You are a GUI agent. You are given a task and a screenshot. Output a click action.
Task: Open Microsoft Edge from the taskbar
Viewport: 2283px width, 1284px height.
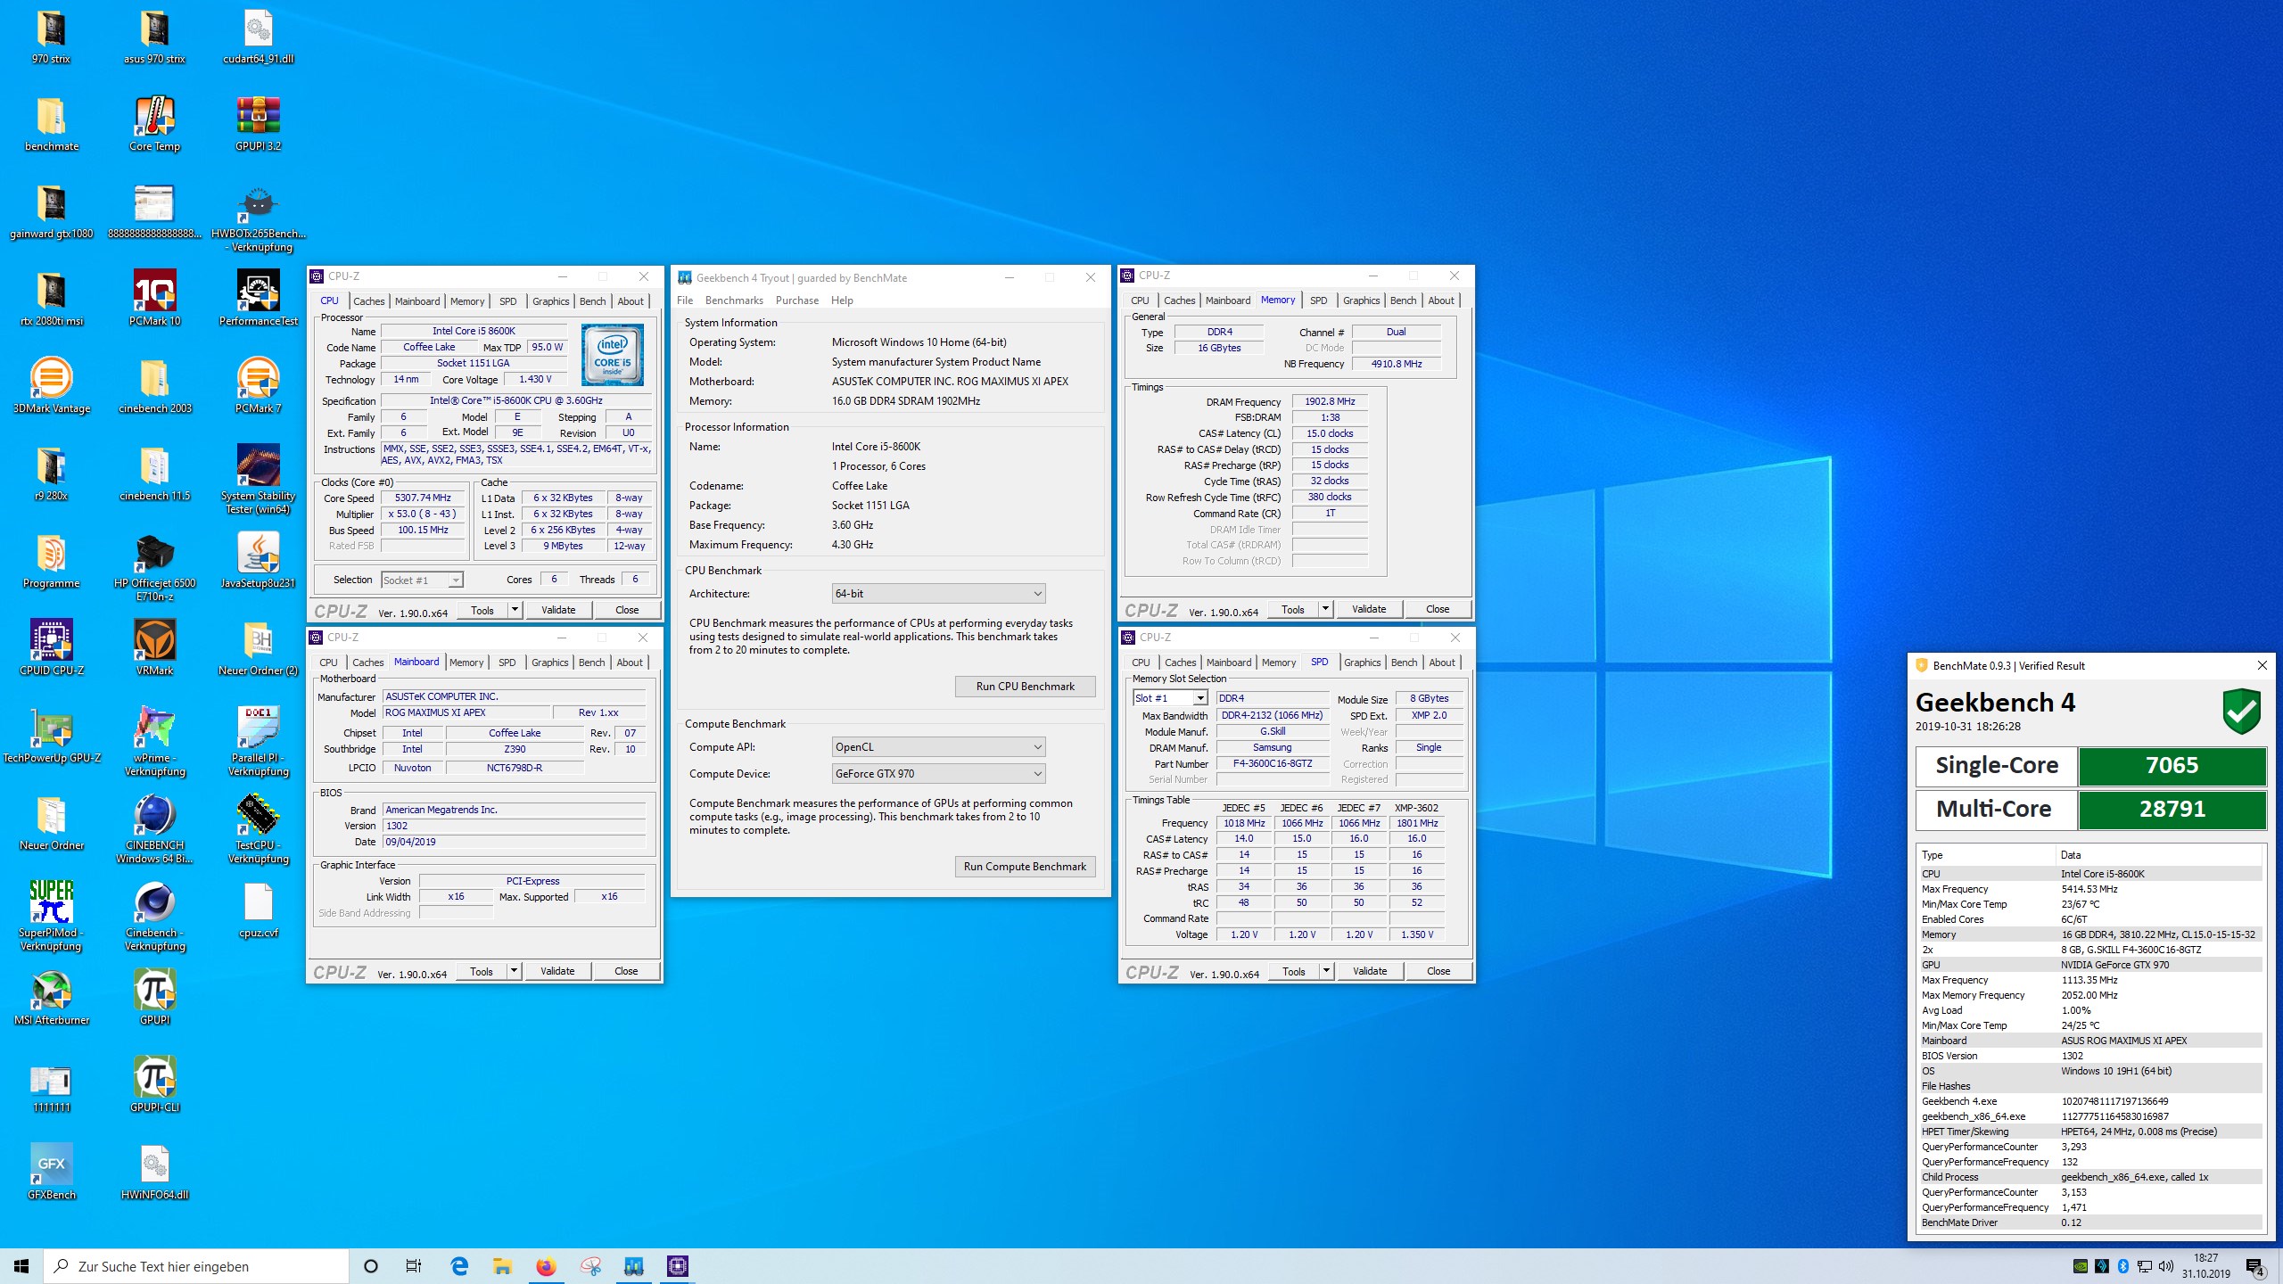(x=459, y=1266)
